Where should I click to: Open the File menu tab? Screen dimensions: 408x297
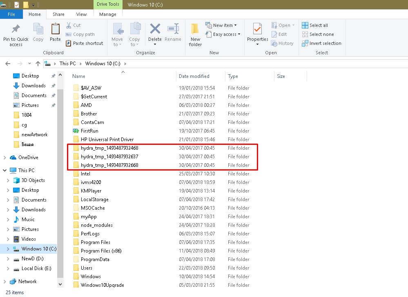tap(11, 14)
